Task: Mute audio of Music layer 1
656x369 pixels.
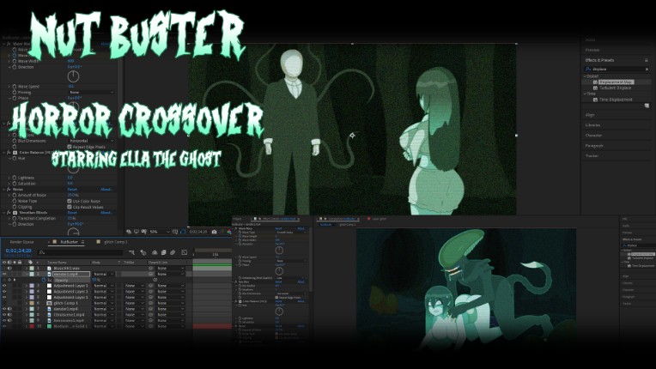Action: [9, 269]
